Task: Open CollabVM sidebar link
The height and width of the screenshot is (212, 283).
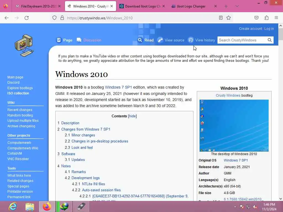Action: (15, 153)
